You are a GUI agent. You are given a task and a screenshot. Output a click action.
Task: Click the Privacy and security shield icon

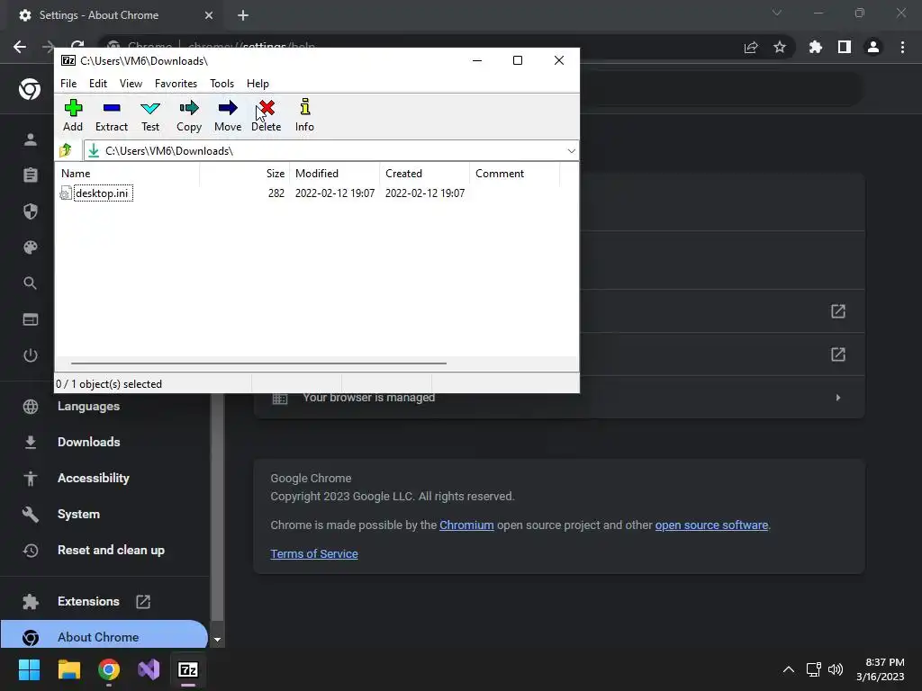[x=31, y=211]
